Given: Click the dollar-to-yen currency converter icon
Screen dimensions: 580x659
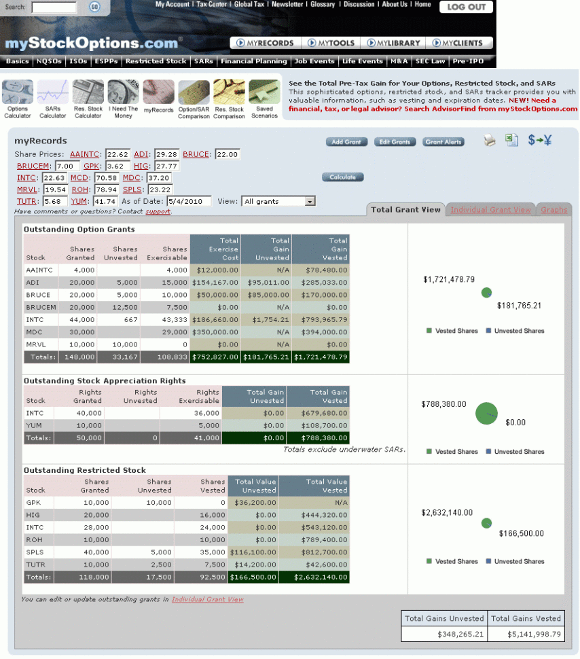Looking at the screenshot, I should pyautogui.click(x=540, y=140).
